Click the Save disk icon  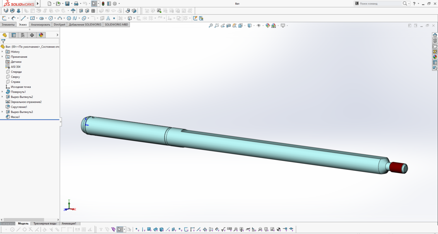67,3
